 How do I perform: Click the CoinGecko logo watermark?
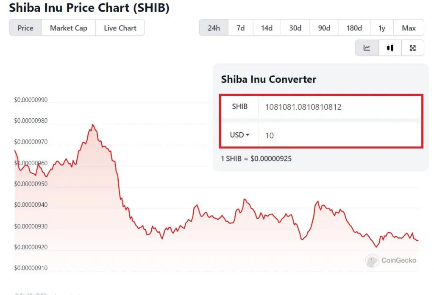(x=391, y=260)
